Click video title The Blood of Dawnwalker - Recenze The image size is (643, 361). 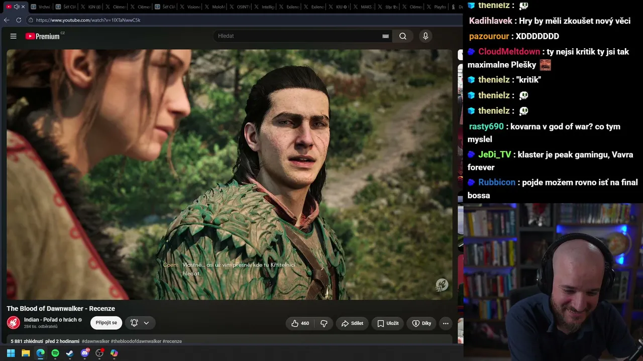coord(61,308)
